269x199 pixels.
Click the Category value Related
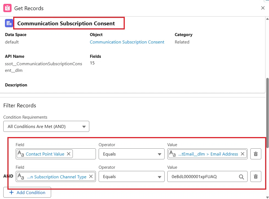[x=182, y=42]
